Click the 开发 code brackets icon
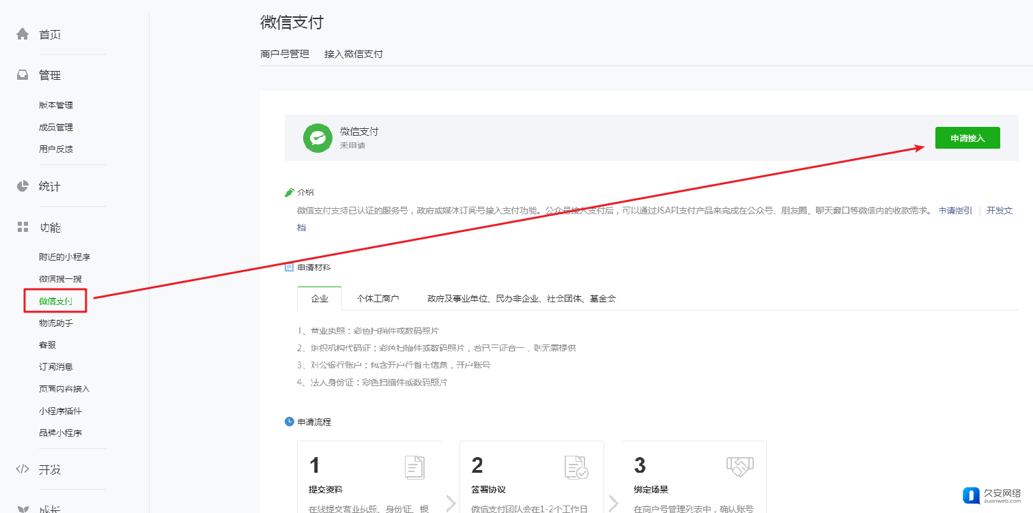The image size is (1033, 513). pos(23,469)
